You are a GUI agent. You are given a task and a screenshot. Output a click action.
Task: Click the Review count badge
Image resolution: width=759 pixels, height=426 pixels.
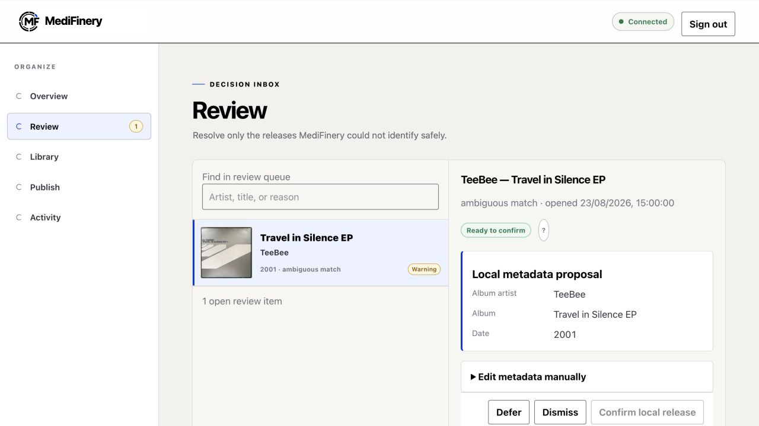136,126
